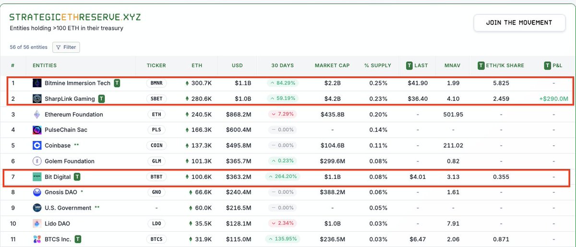The width and height of the screenshot is (576, 247).
Task: Click the BTCS ticker badge
Action: click(x=156, y=239)
